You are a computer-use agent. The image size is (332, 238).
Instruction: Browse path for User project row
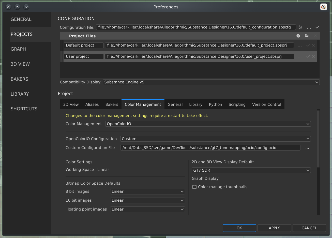click(x=300, y=57)
